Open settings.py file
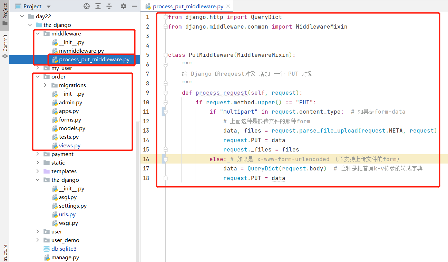The width and height of the screenshot is (448, 262). pos(73,206)
